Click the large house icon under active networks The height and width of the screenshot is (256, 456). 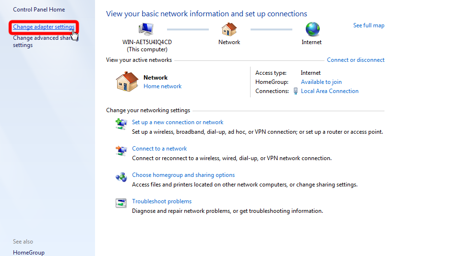(127, 81)
